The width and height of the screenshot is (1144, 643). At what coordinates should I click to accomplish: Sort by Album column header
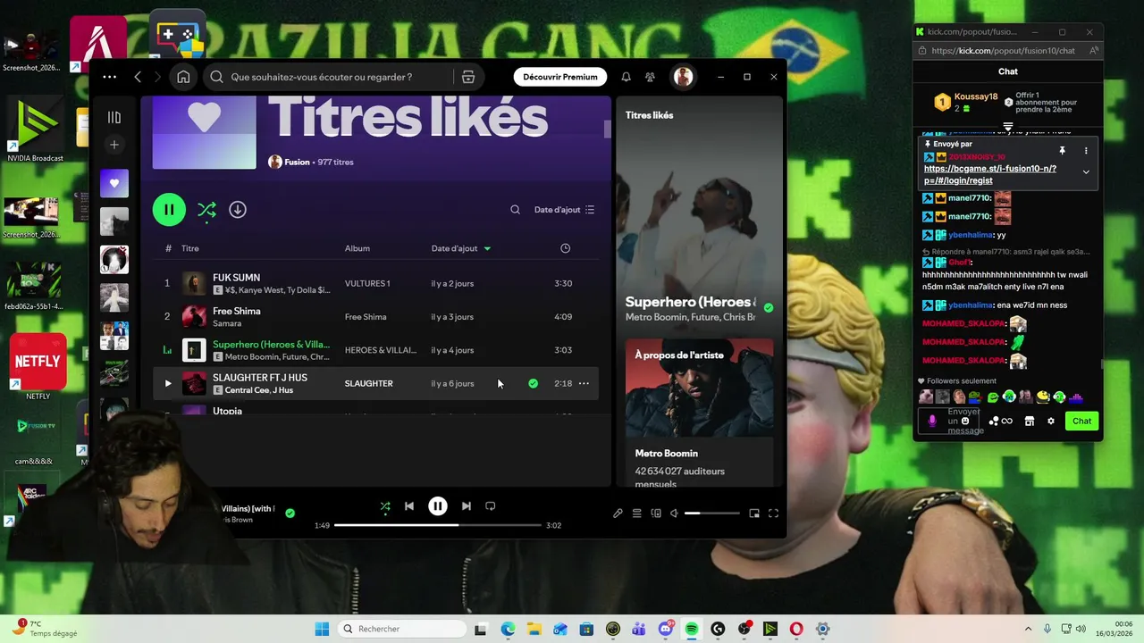357,248
